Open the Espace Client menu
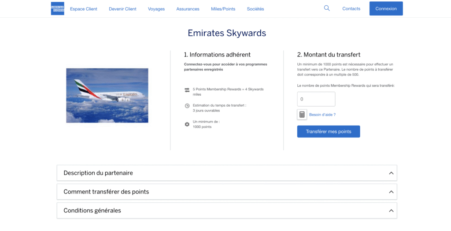 click(x=84, y=9)
